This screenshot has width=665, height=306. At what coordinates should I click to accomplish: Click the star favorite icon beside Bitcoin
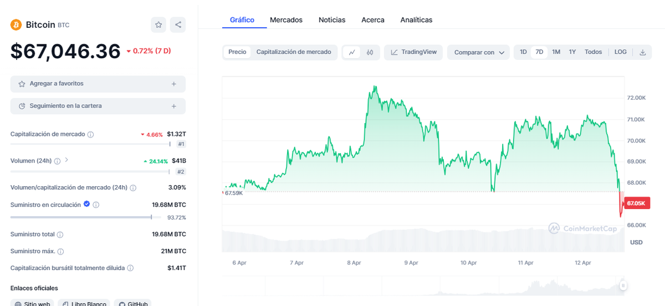click(158, 25)
